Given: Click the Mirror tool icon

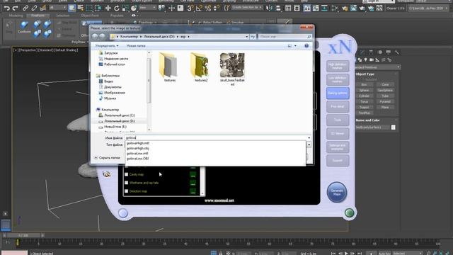Looking at the screenshot, I should tap(269, 8).
